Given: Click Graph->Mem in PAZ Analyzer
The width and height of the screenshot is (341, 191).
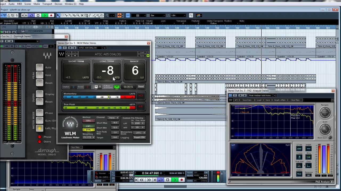Looking at the screenshot, I should click(280, 100).
